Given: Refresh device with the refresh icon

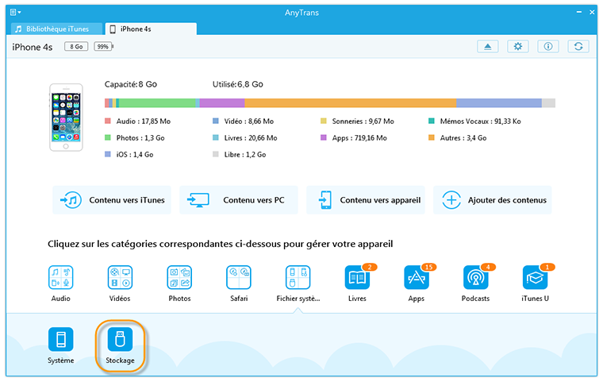Looking at the screenshot, I should pos(578,47).
